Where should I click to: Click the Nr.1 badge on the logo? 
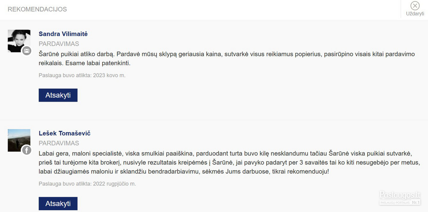[x=416, y=202]
